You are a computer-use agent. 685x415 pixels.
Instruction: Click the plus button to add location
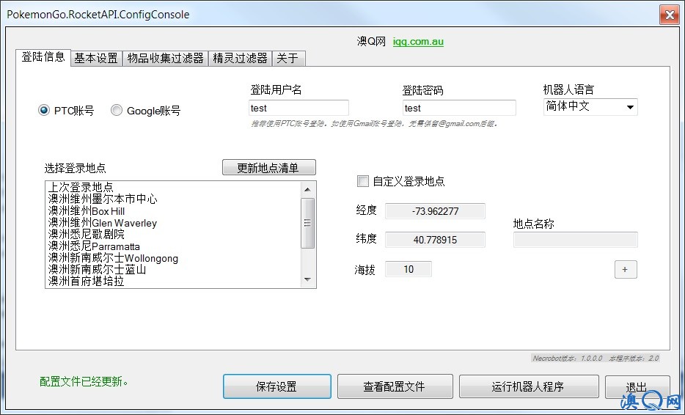[626, 269]
